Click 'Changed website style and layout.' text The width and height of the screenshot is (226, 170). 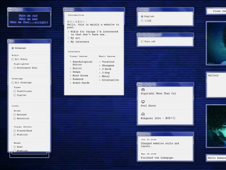pos(160,145)
